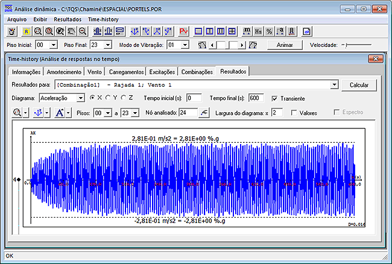392x264 pixels.
Task: Click the Calcular button
Action: (359, 85)
